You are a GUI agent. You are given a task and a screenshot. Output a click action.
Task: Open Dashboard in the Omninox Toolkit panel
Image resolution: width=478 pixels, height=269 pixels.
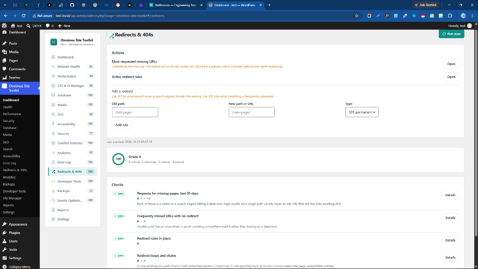tap(72, 57)
